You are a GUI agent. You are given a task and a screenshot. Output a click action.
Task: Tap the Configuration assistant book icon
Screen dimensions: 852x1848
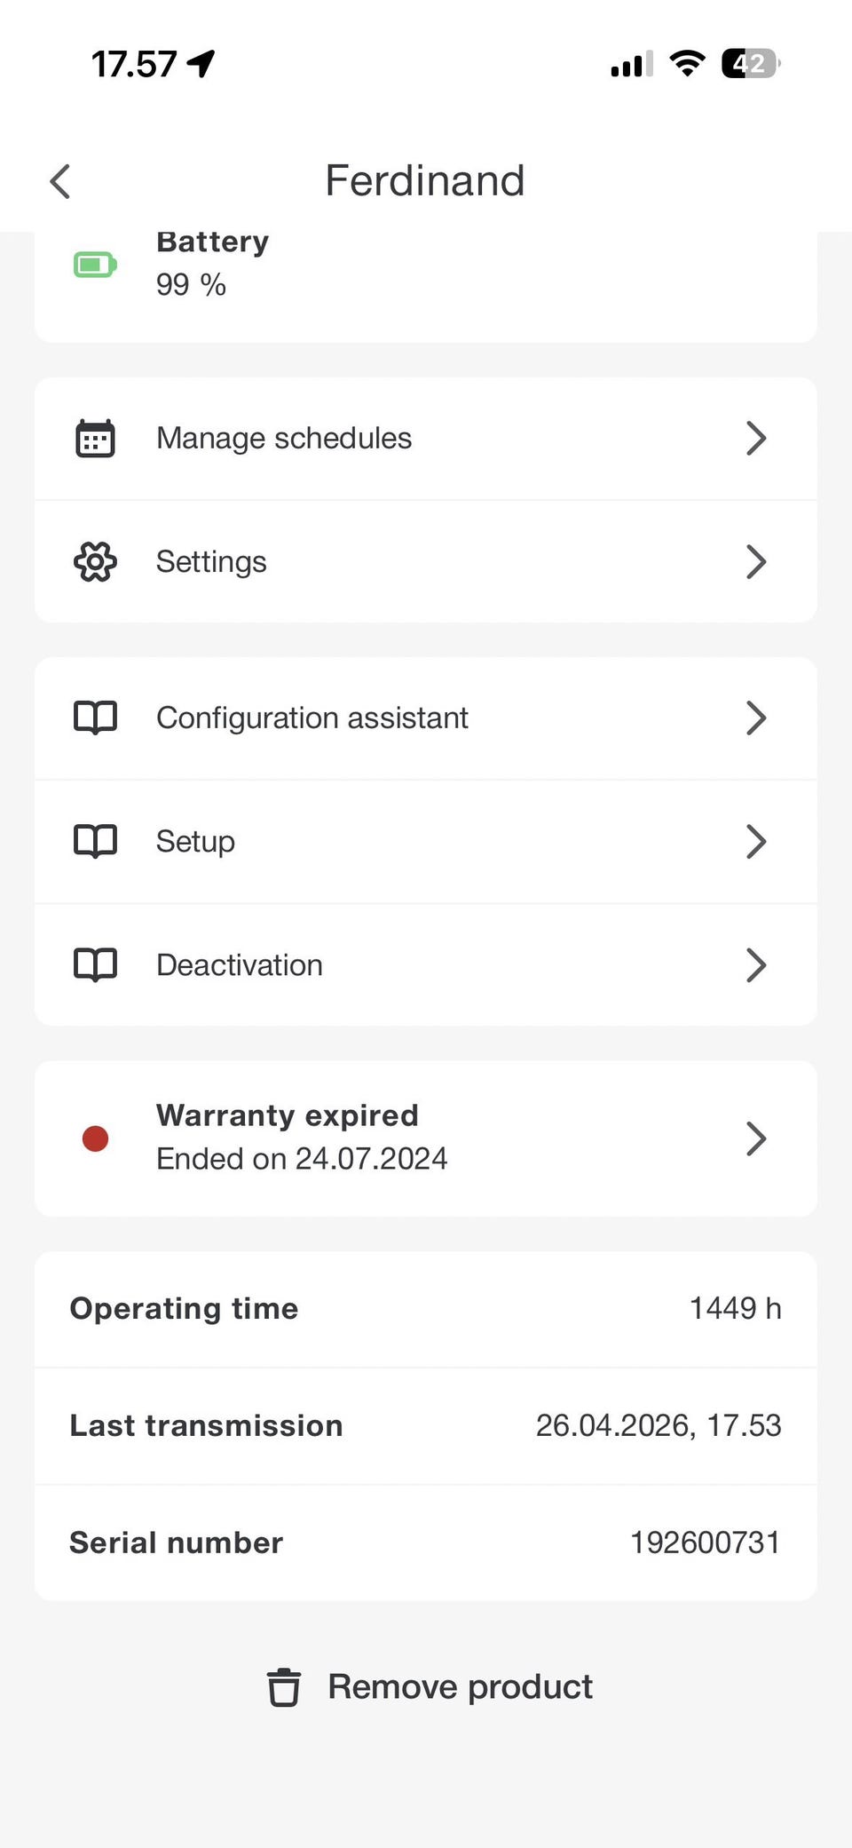(x=95, y=718)
